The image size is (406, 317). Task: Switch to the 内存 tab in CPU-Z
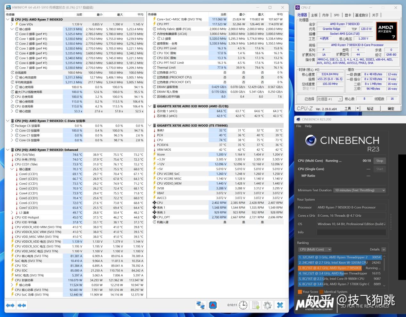point(326,15)
